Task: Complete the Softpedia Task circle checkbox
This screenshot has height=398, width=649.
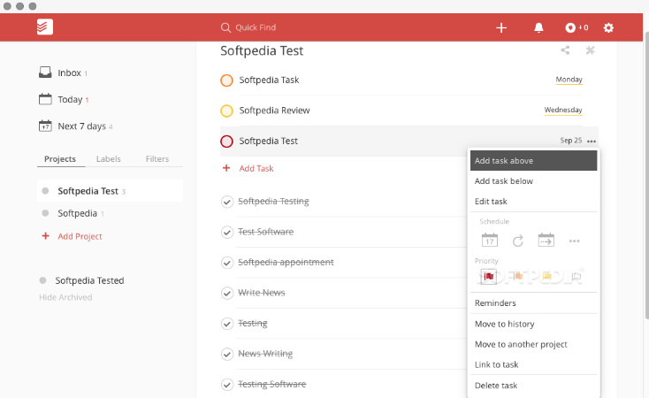Action: coord(226,80)
